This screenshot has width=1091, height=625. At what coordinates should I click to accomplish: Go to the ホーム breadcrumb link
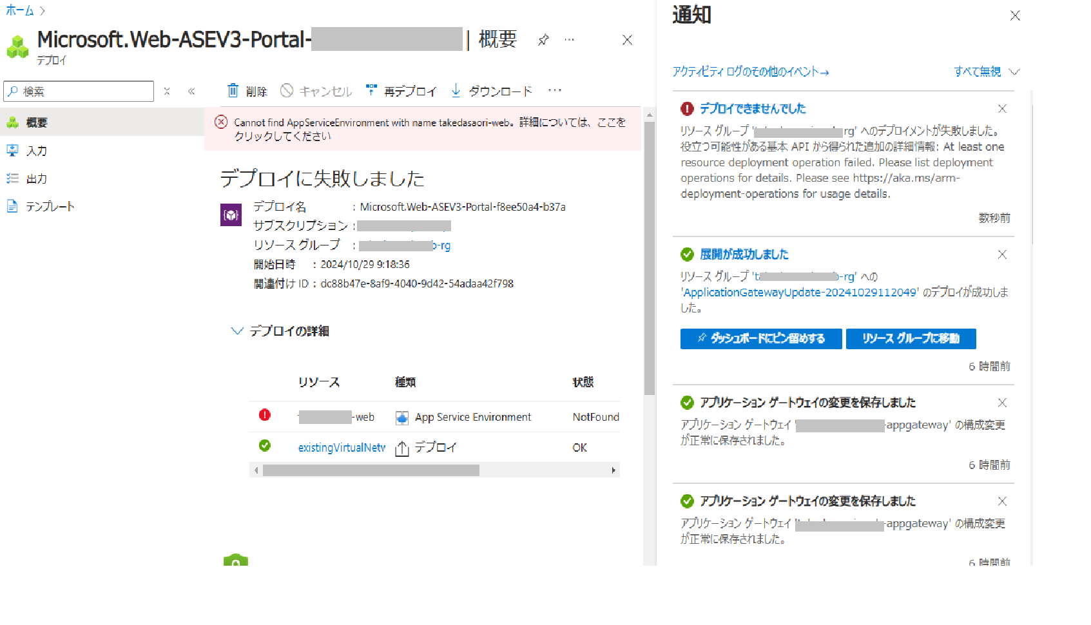19,10
